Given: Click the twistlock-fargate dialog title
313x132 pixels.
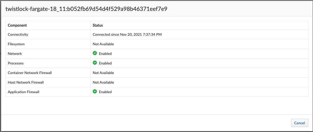Looking at the screenshot, I should coord(86,9).
